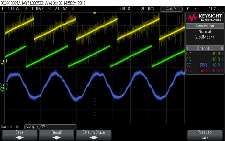Click the Keysight Technologies logo
Screen dimensions: 225x141
pyautogui.click(x=205, y=17)
